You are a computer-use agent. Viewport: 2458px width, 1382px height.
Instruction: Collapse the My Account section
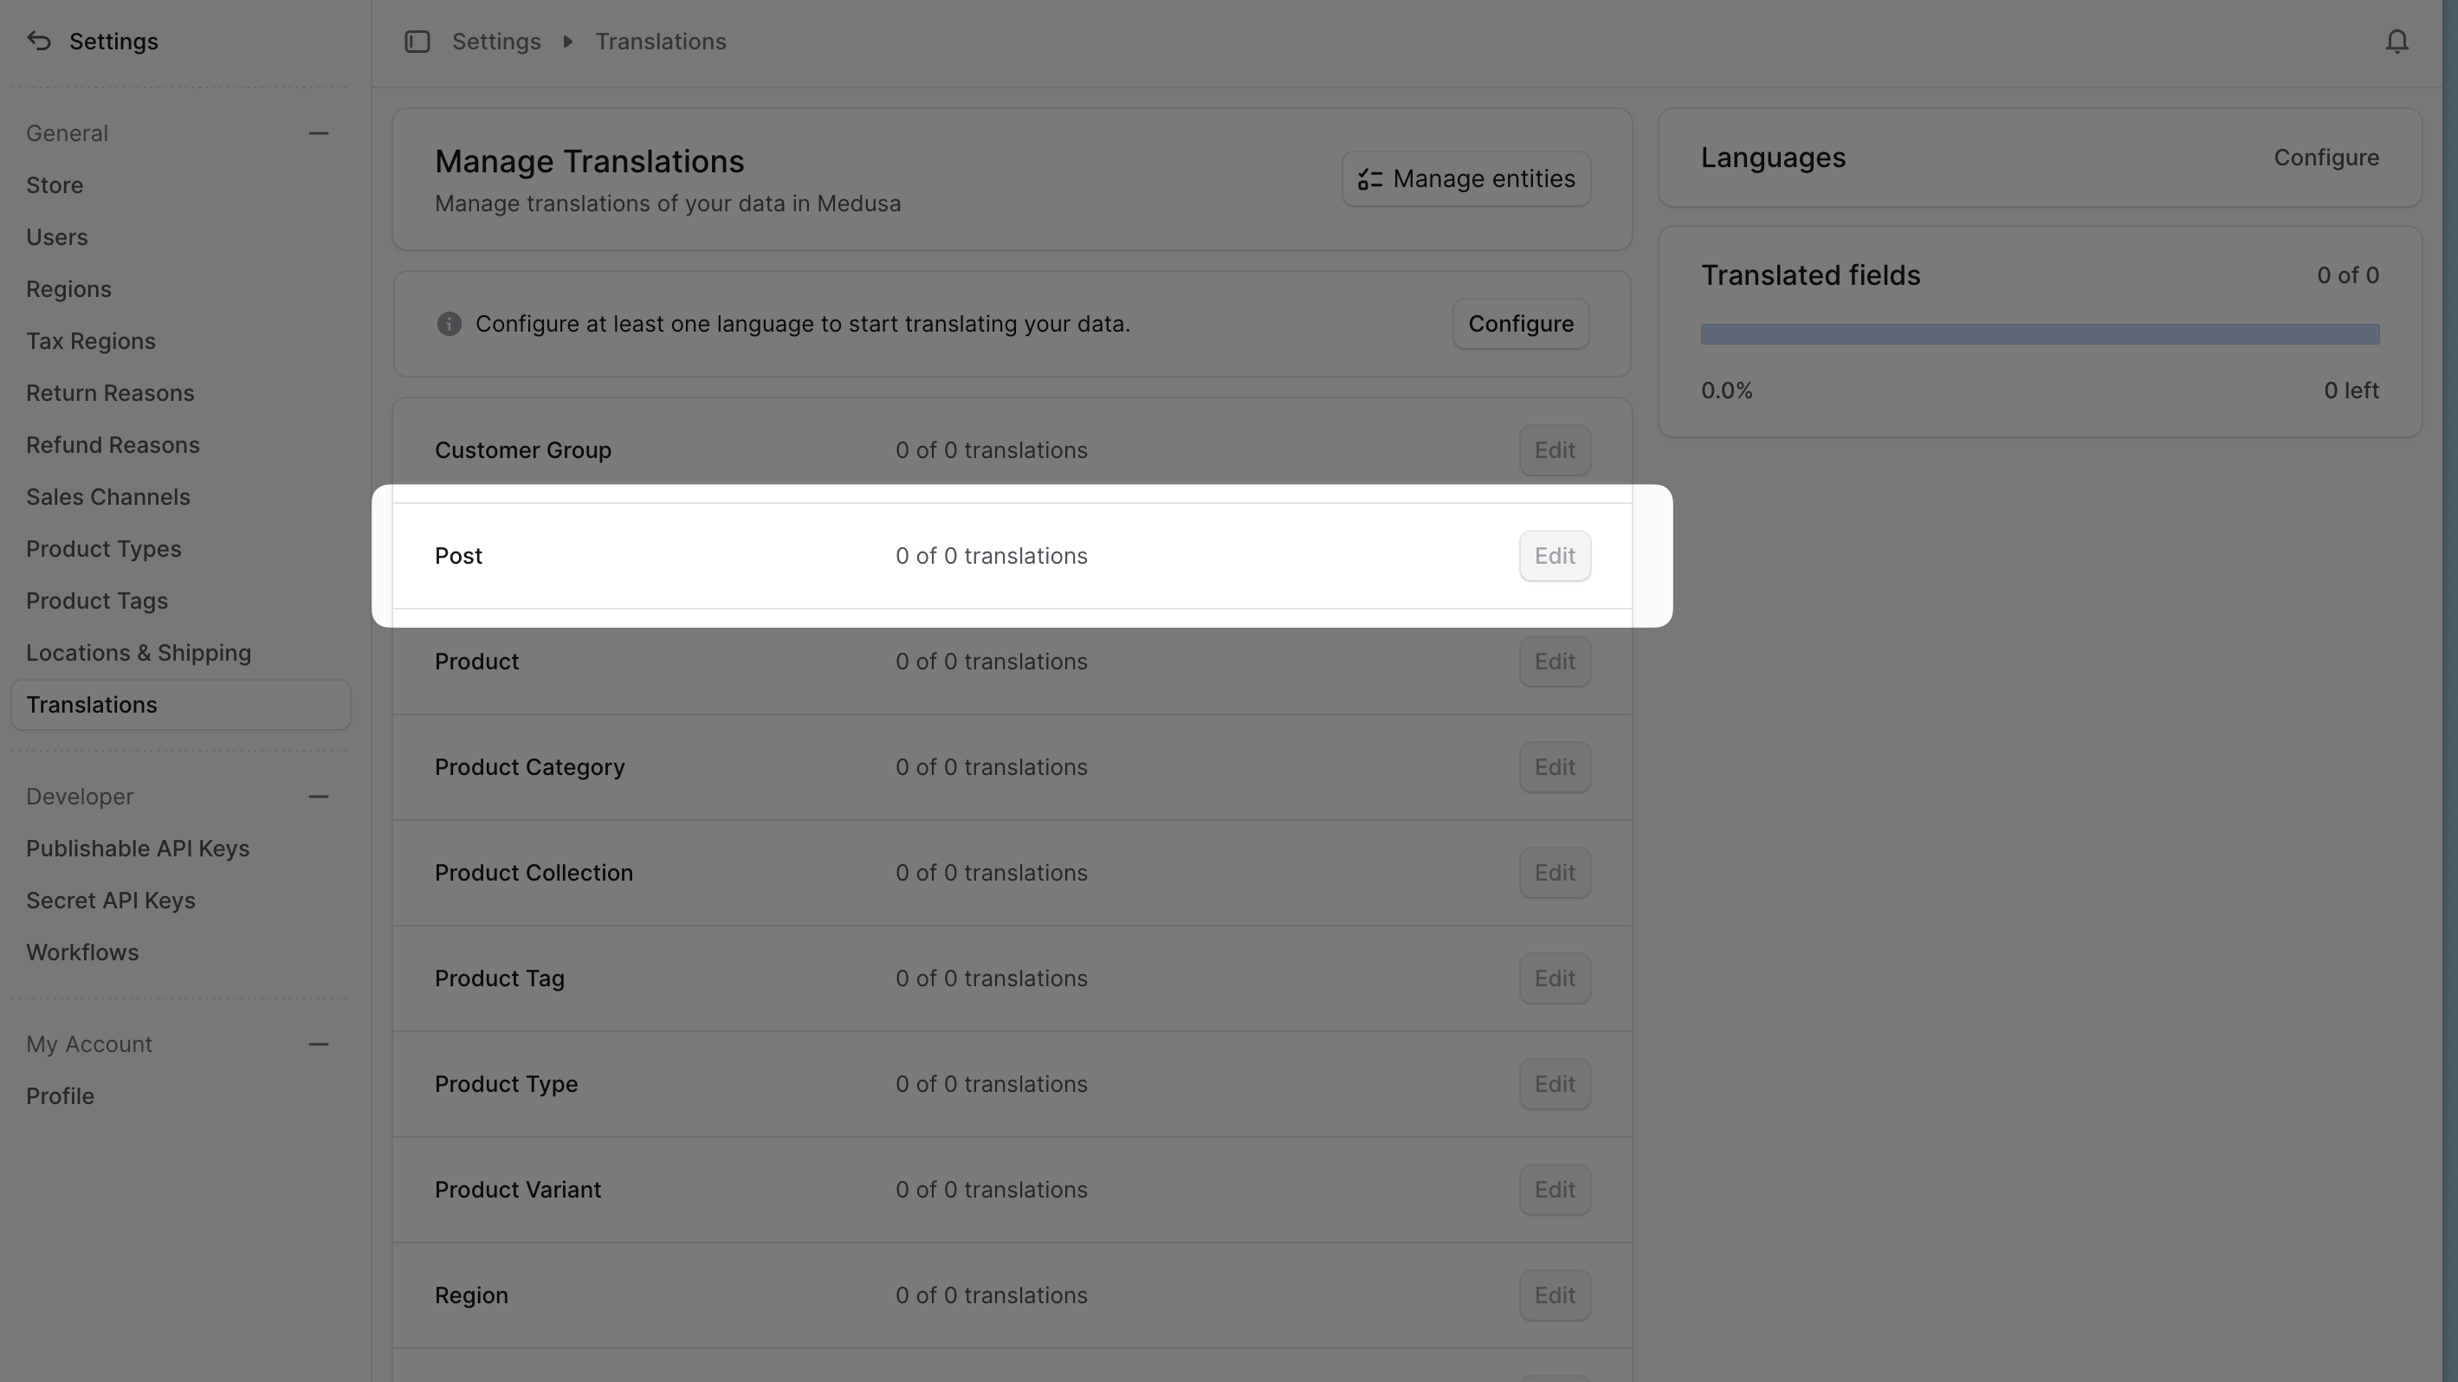319,1044
